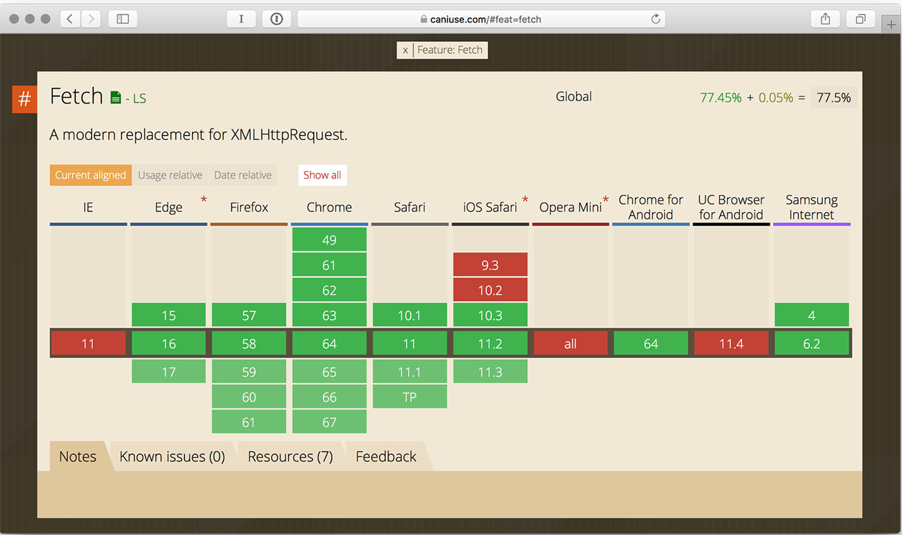Viewport: 902px width, 535px height.
Task: Click the Chrome for Android header
Action: pos(651,207)
